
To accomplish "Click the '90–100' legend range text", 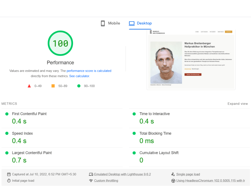I will pos(89,86).
